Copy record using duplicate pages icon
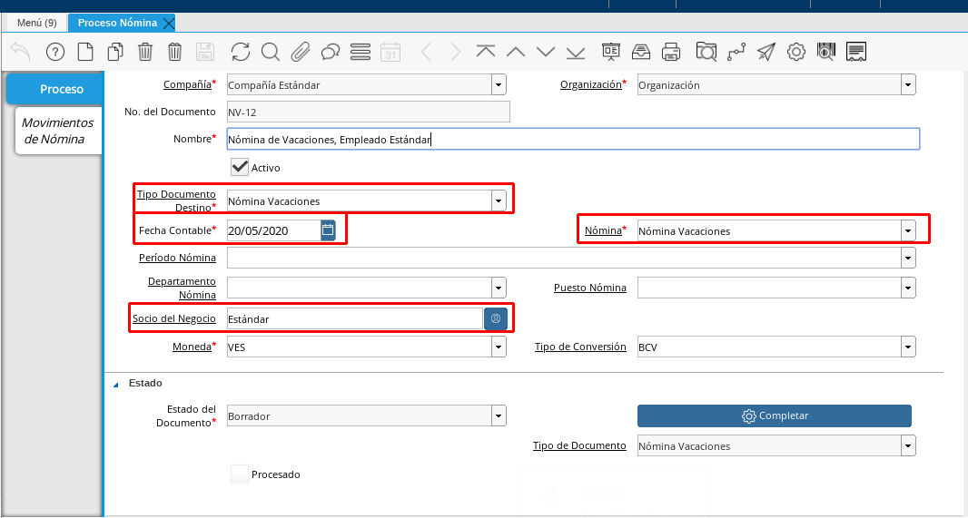The width and height of the screenshot is (968, 518). click(115, 52)
